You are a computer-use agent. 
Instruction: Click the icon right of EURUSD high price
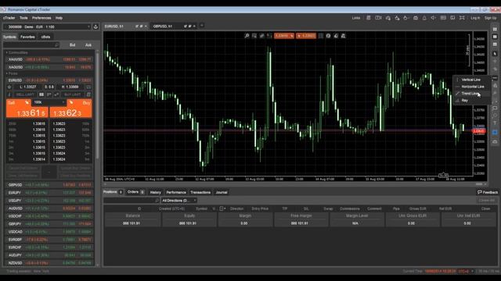[88, 87]
